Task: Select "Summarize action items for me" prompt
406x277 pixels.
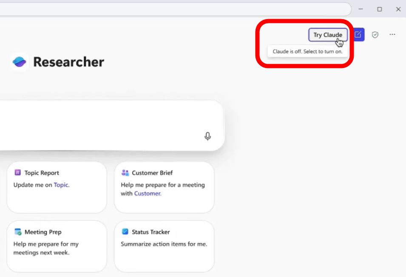Action: (x=164, y=244)
